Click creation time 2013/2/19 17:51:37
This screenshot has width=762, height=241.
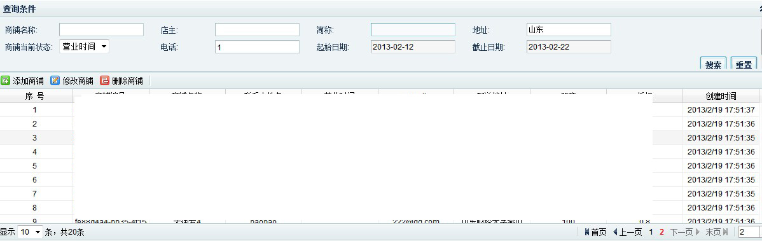pos(721,110)
